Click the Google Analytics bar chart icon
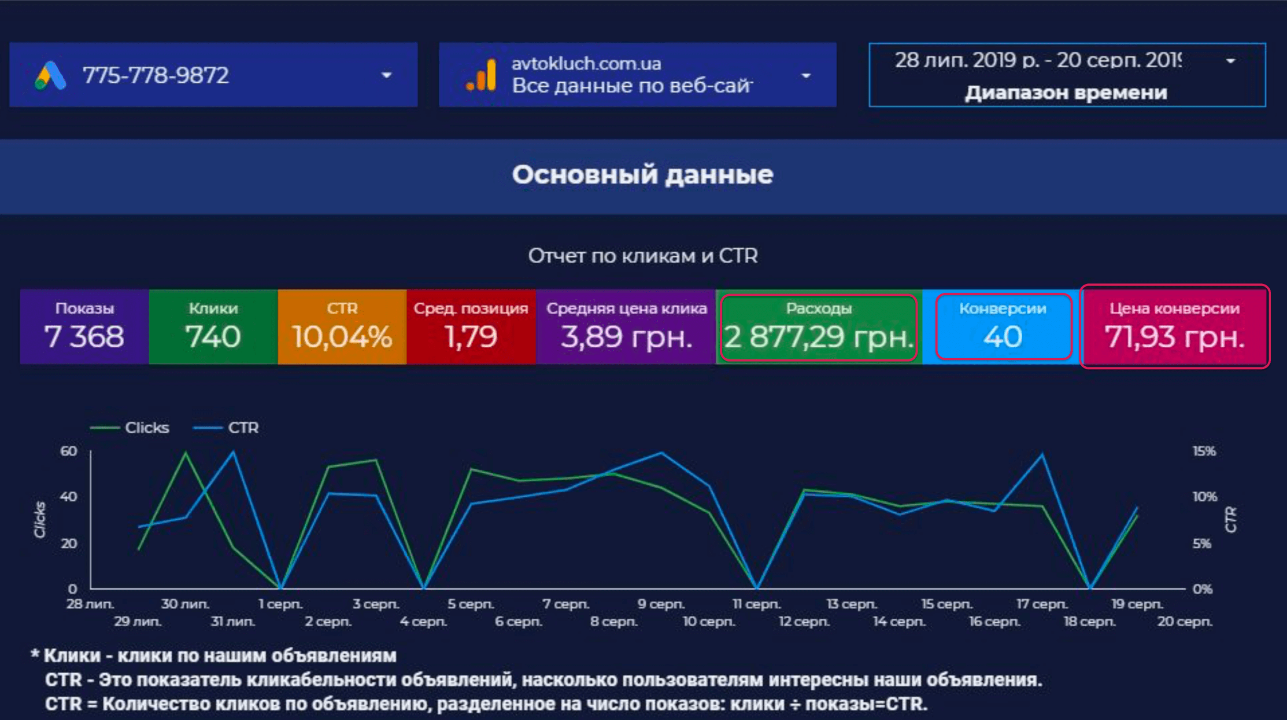This screenshot has width=1287, height=720. [481, 75]
